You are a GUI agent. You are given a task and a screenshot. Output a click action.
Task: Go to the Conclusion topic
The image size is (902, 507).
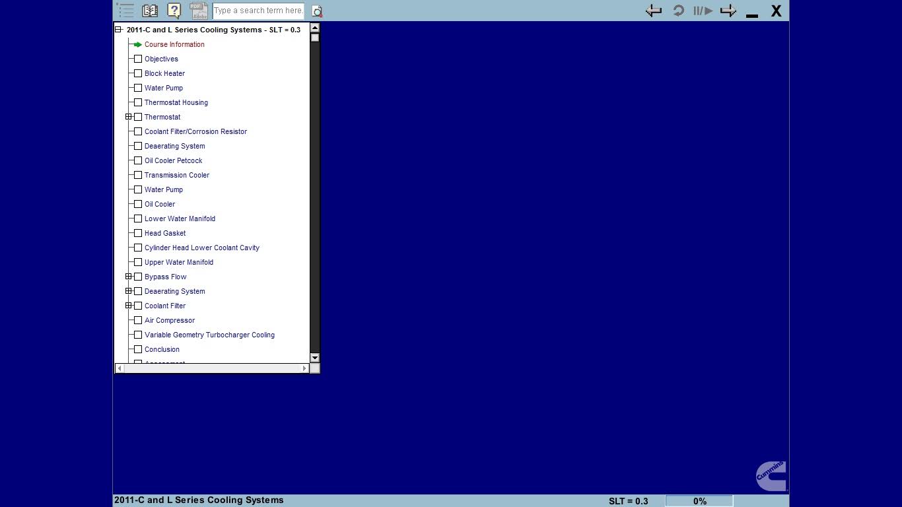click(x=162, y=349)
